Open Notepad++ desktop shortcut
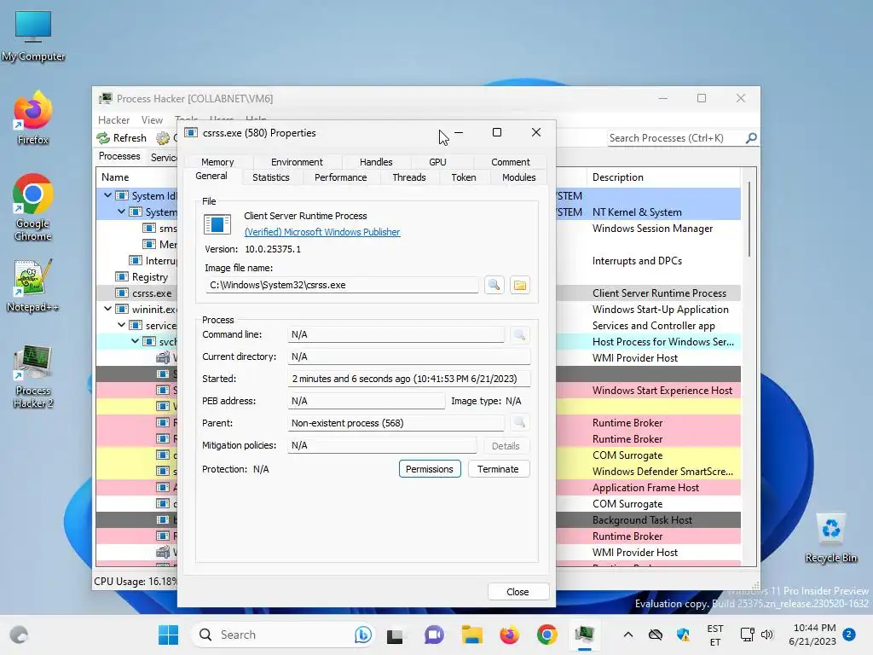This screenshot has width=873, height=655. tap(33, 285)
